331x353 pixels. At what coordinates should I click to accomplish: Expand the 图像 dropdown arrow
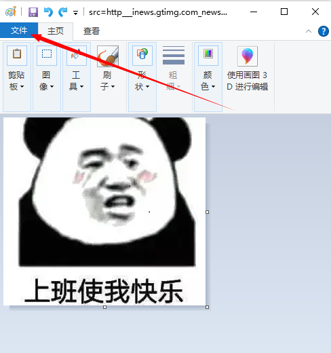pyautogui.click(x=52, y=87)
